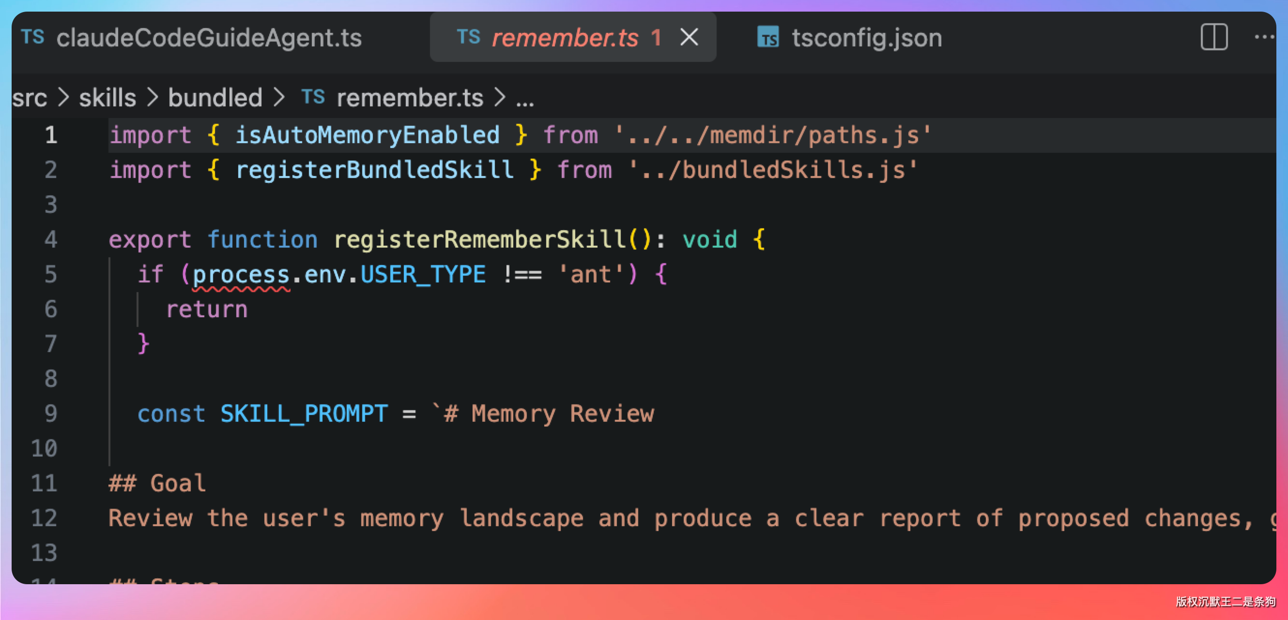
Task: Click the tsconfig.json file icon
Action: tap(767, 37)
